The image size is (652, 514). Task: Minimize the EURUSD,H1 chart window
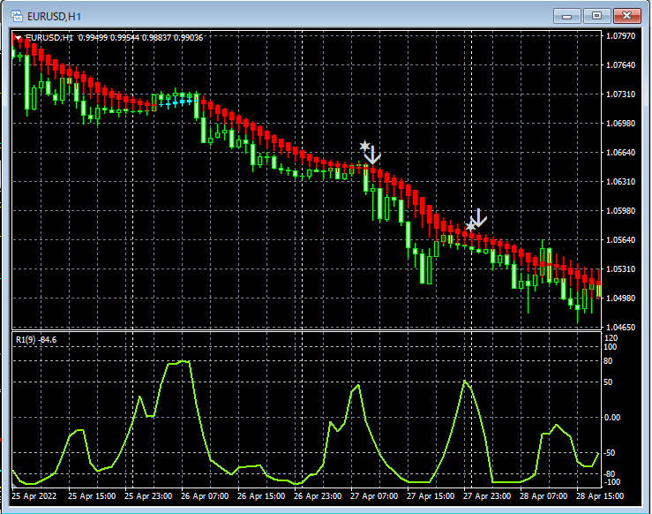566,16
